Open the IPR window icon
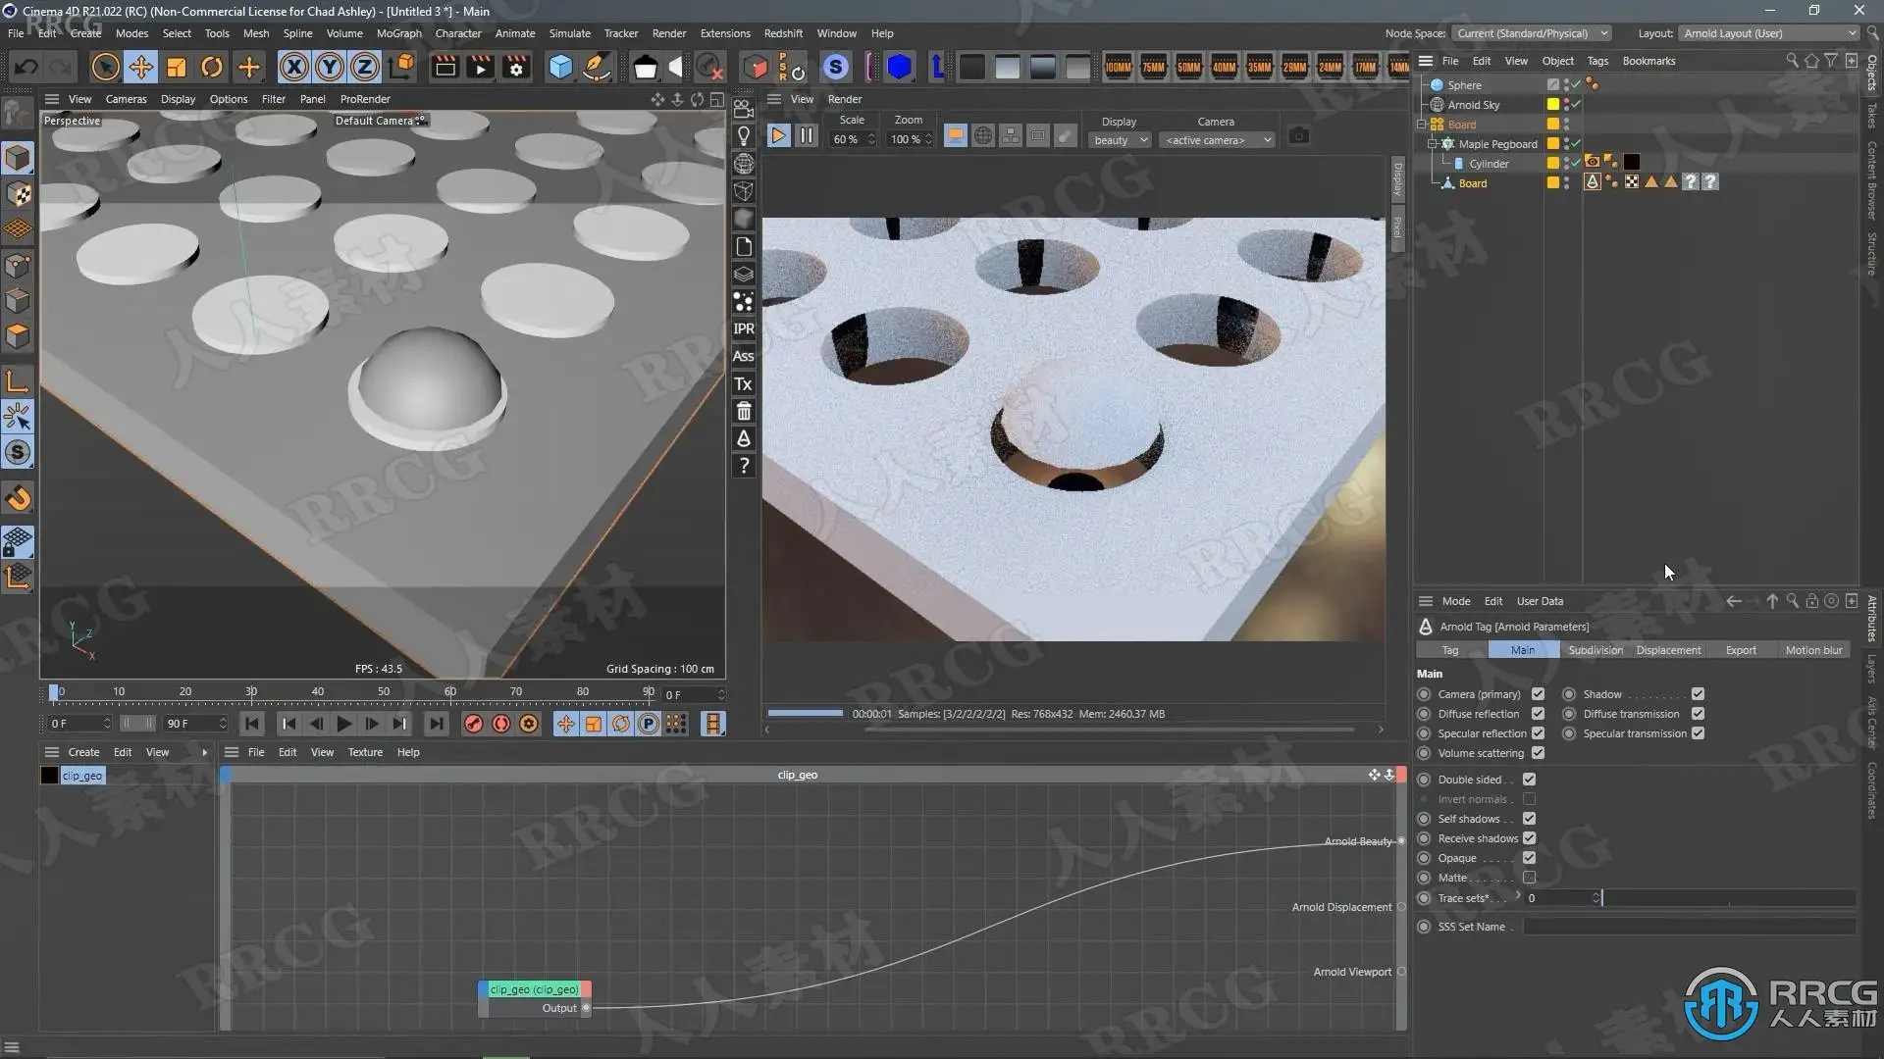This screenshot has width=1884, height=1059. click(744, 328)
